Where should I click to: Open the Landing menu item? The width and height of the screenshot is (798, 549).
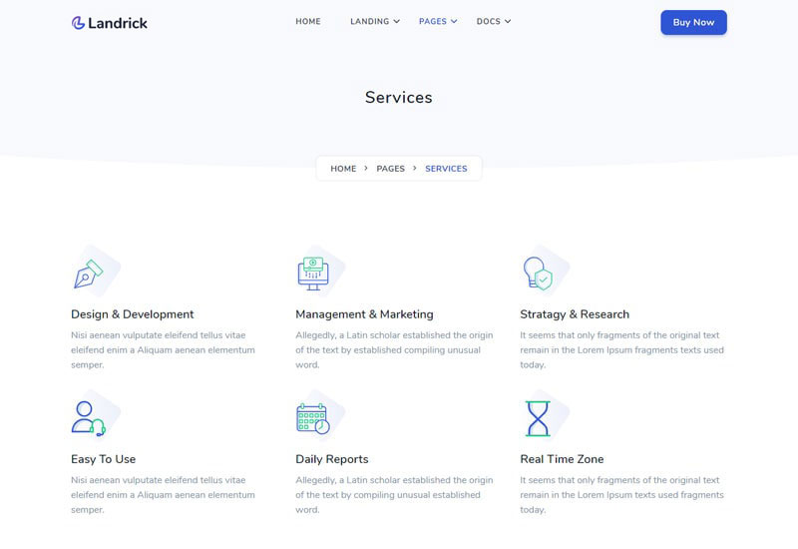(x=369, y=21)
